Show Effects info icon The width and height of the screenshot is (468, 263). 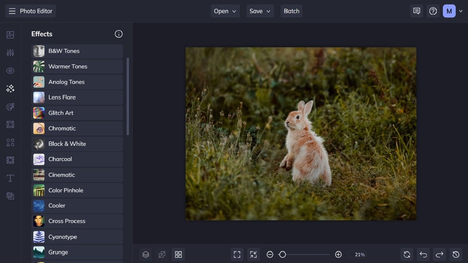118,34
